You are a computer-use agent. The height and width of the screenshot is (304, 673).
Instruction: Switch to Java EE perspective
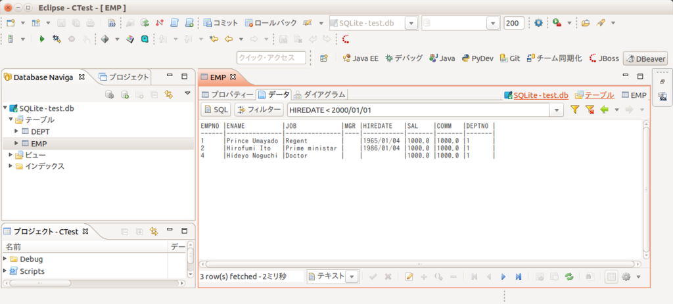[360, 58]
